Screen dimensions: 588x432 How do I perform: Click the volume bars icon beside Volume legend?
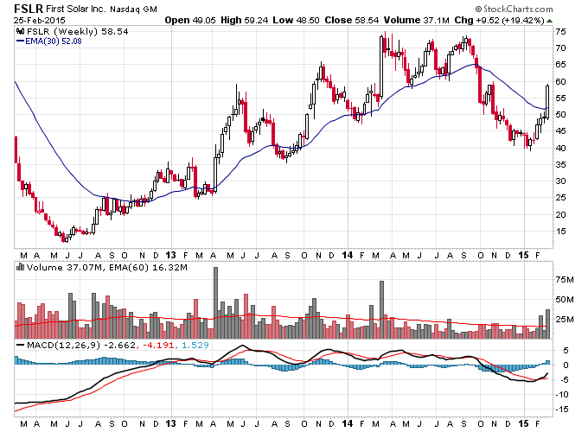click(x=21, y=267)
